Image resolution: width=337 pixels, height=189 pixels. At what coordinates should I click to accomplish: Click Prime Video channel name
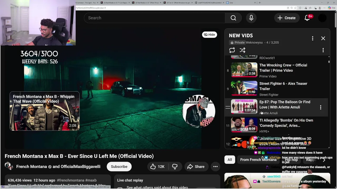click(x=268, y=76)
